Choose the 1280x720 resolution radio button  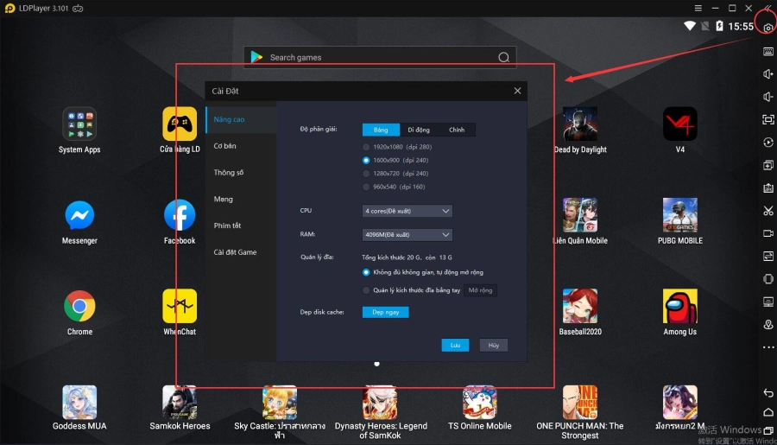point(367,174)
